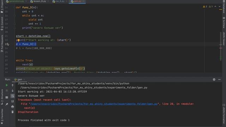Close the gen Run tab

tap(24, 79)
